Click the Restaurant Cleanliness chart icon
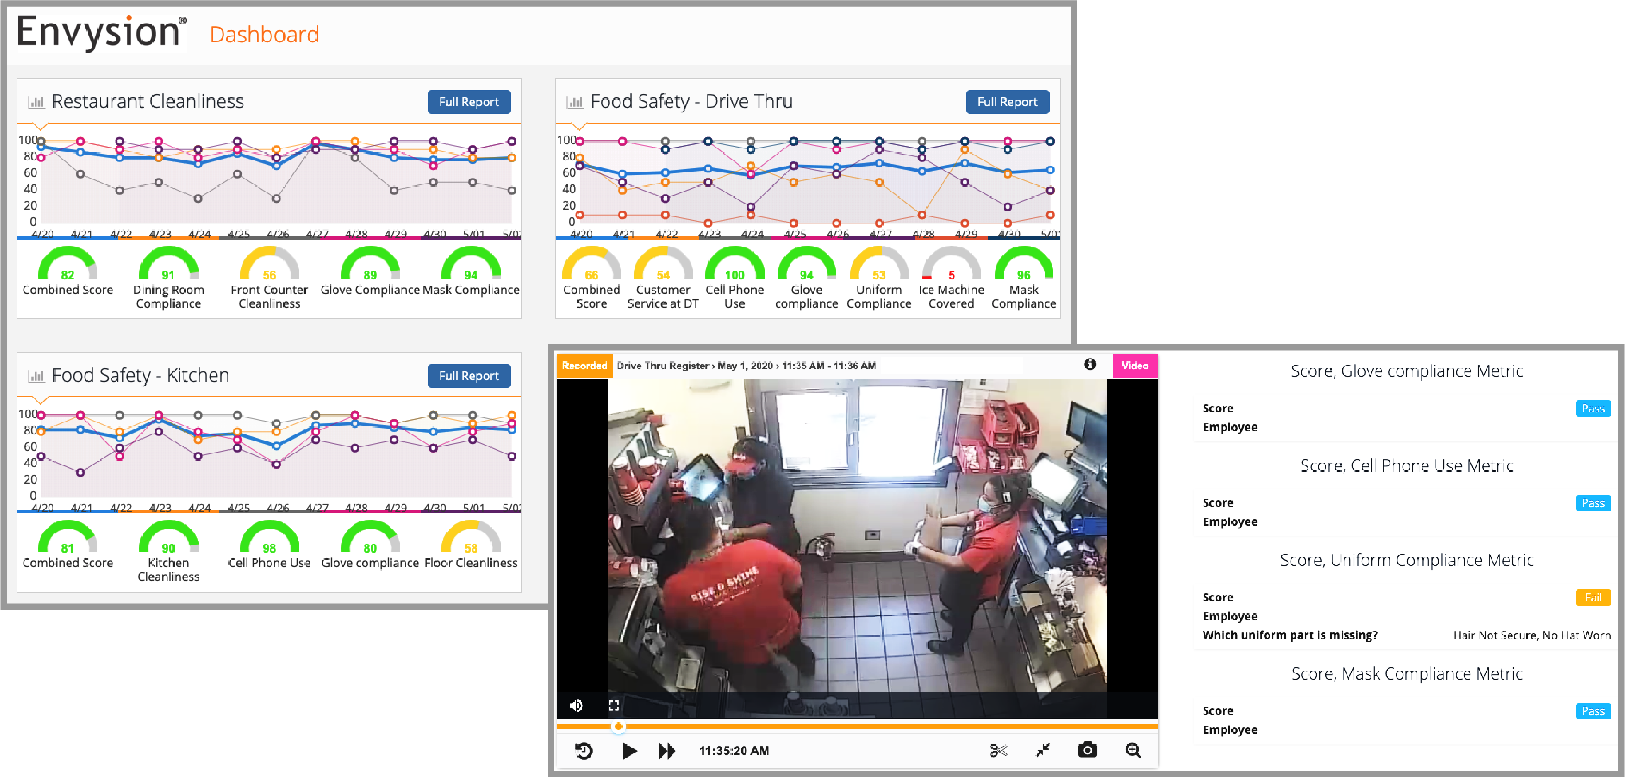Viewport: 1625px width, 778px height. point(37,102)
